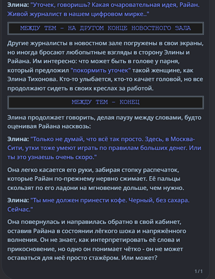Click the 'Другие журналисты в новостном зале' paragraph
Screen dimensions: 215x279
(105, 66)
